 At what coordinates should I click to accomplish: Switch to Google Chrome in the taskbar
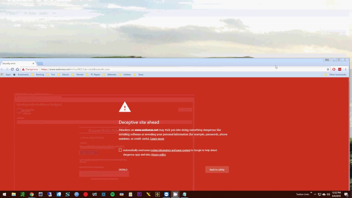pyautogui.click(x=32, y=194)
